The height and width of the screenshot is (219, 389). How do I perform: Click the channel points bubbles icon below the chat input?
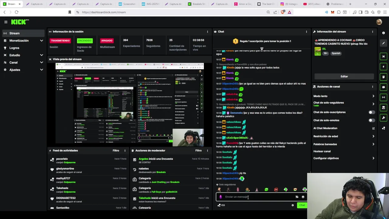point(219,205)
